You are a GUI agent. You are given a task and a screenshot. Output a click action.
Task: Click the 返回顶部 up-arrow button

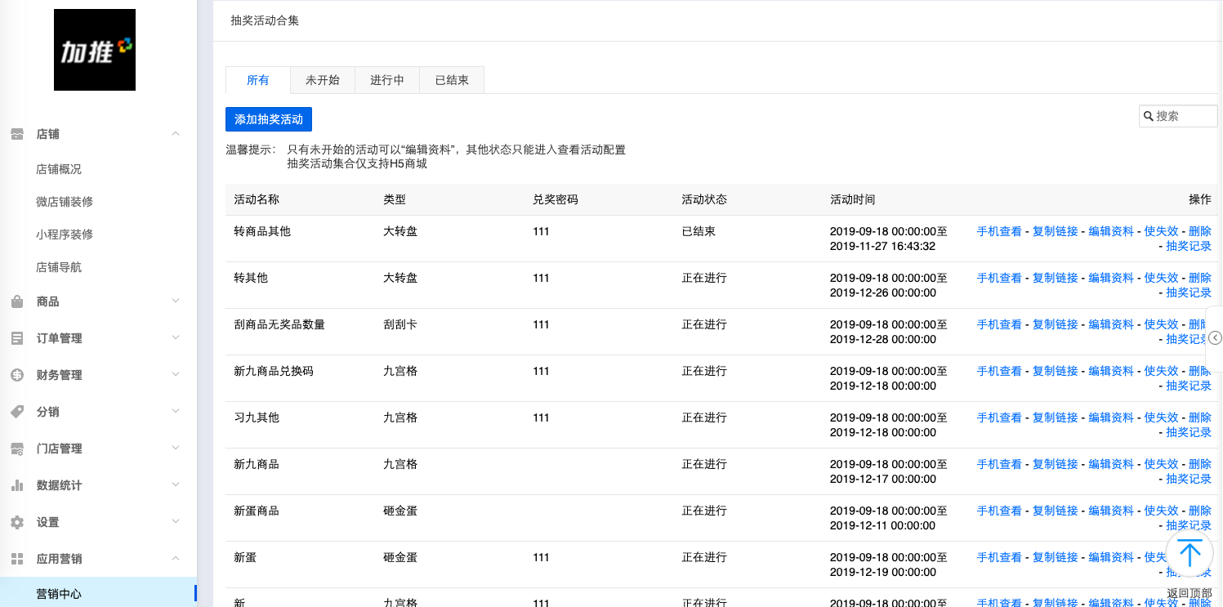coord(1190,554)
